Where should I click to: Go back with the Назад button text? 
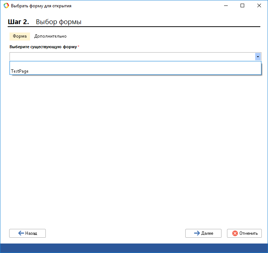tap(31, 233)
